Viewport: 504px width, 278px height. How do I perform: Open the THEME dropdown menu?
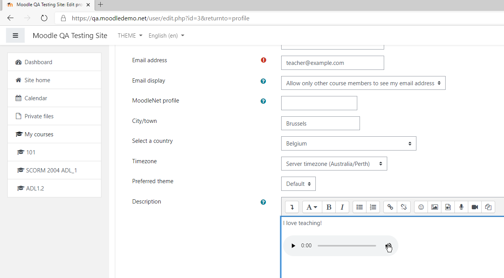[x=130, y=35]
